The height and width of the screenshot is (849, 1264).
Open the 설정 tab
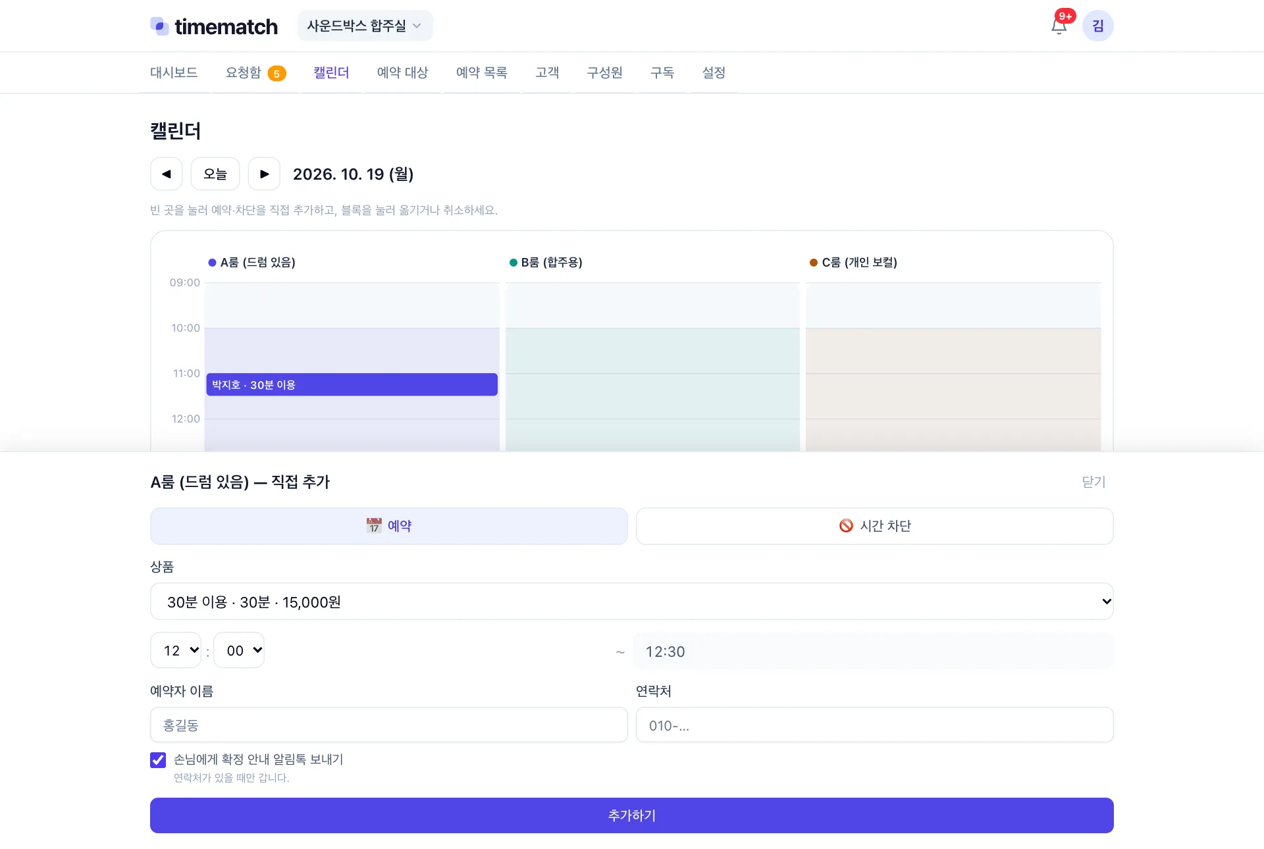(x=714, y=72)
